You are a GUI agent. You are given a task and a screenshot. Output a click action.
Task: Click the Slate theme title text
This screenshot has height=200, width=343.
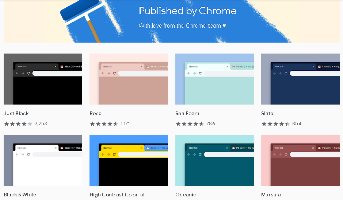[267, 113]
